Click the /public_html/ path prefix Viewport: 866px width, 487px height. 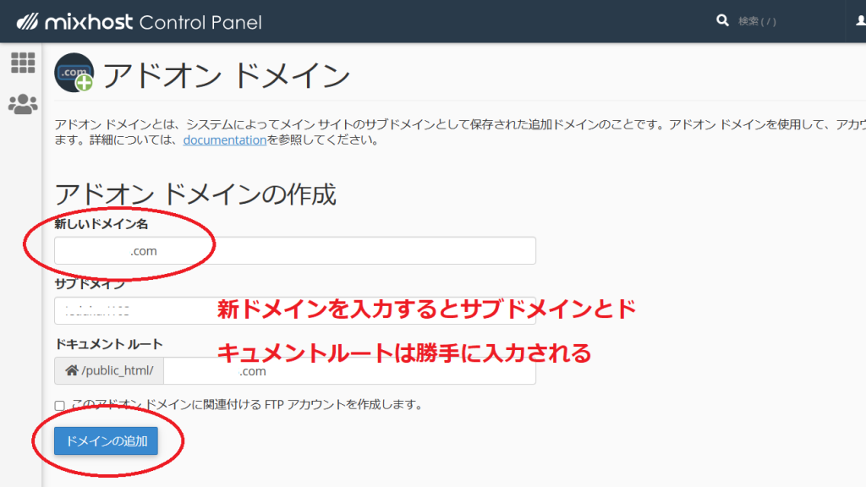click(x=117, y=371)
